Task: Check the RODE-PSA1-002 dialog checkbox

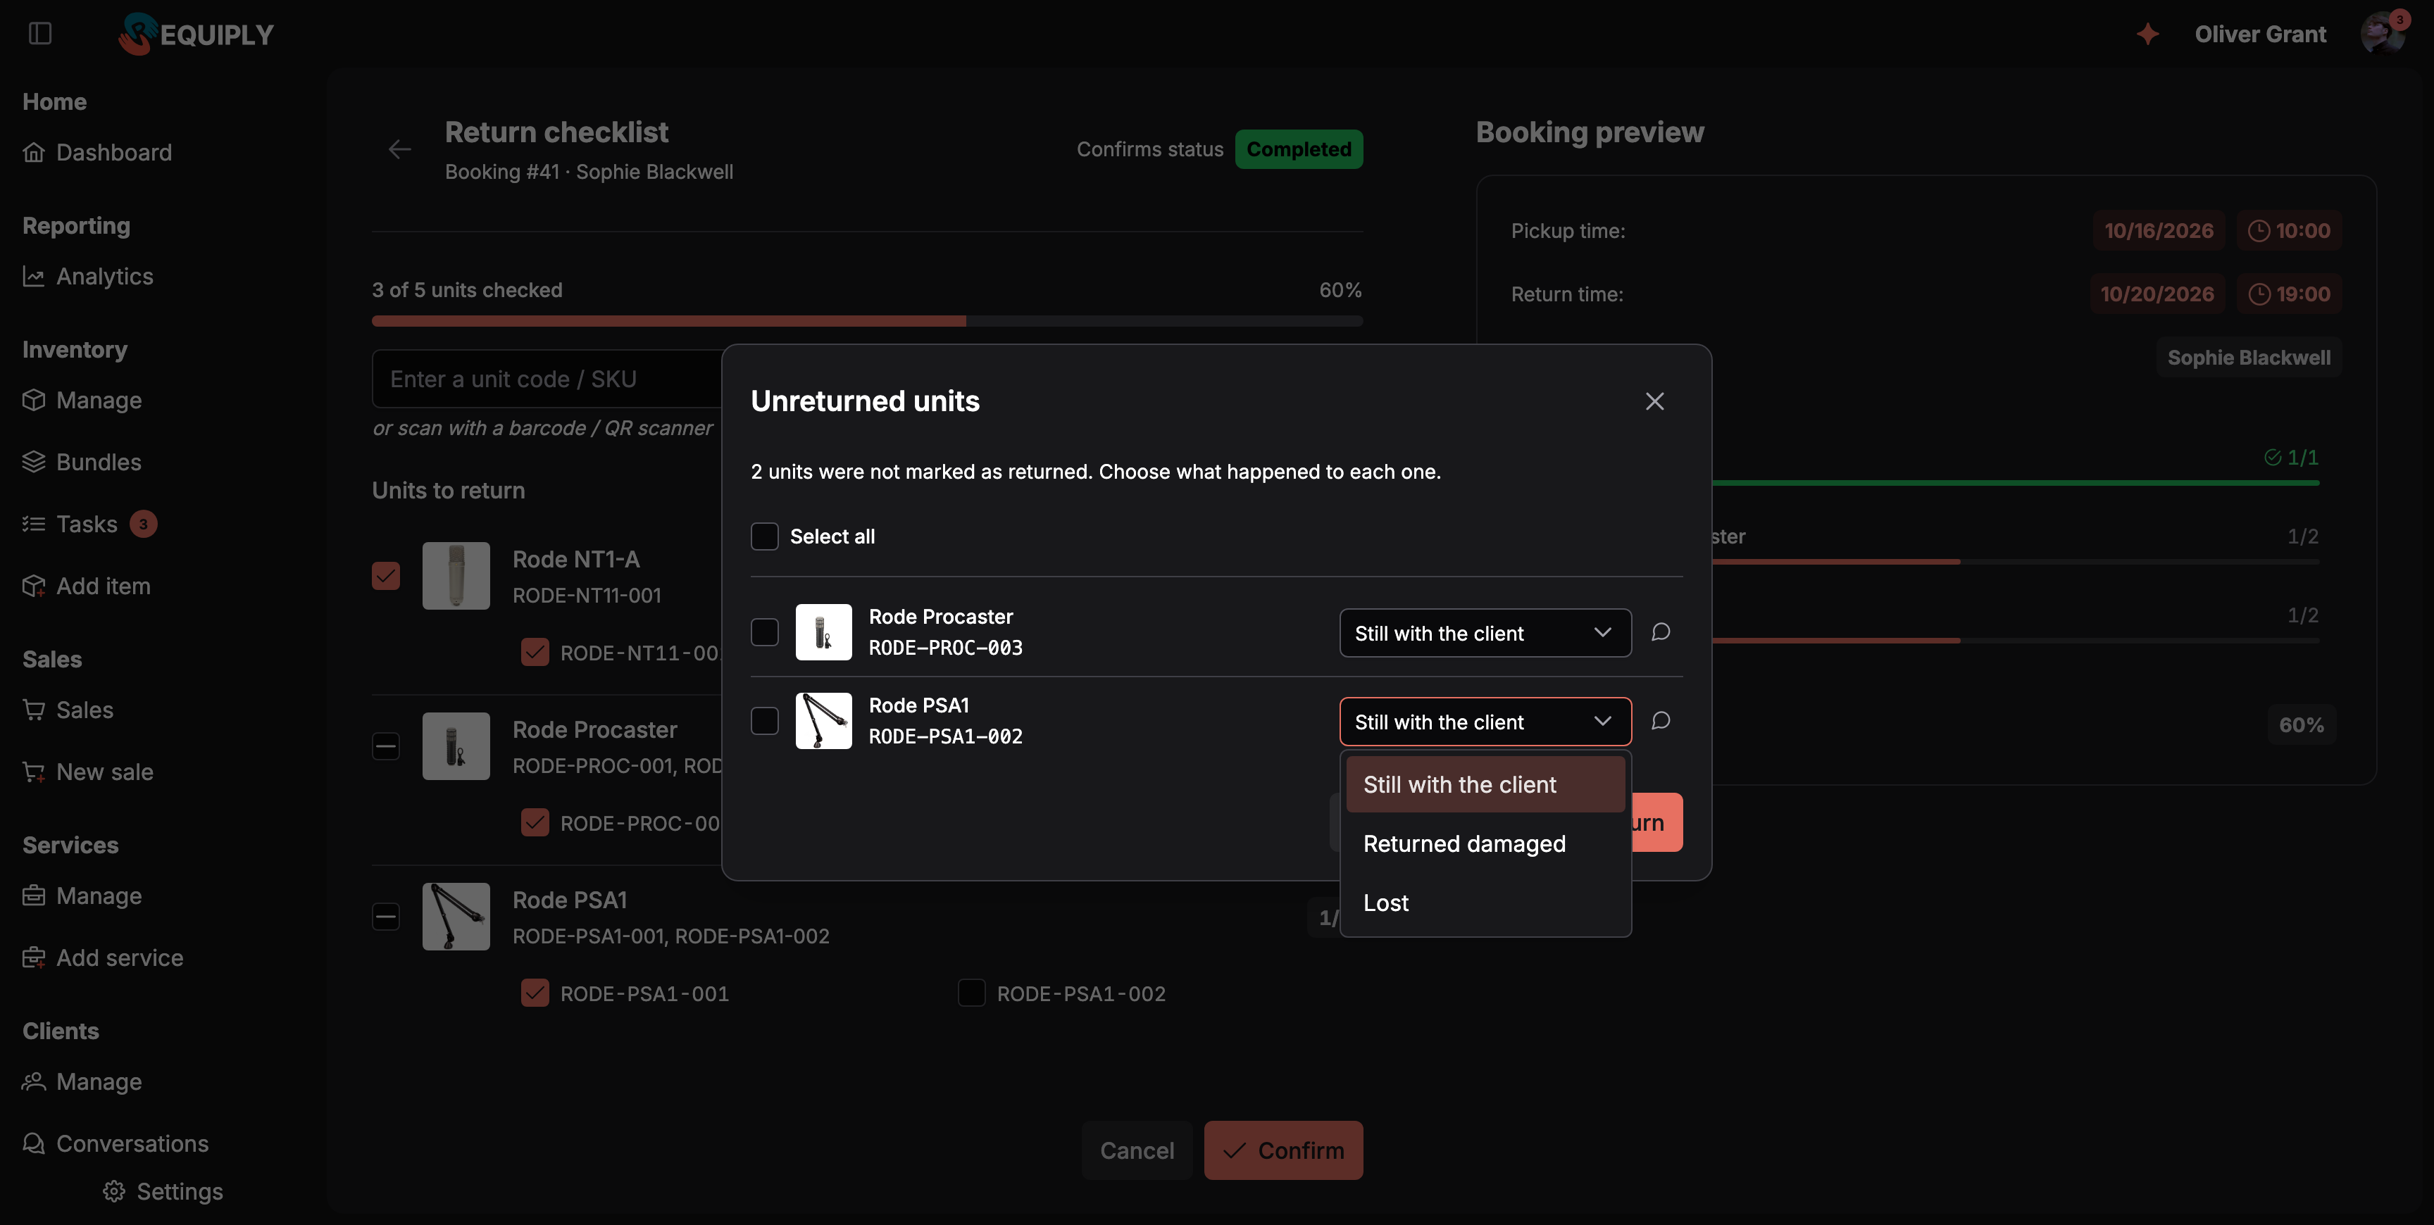Action: [x=764, y=721]
